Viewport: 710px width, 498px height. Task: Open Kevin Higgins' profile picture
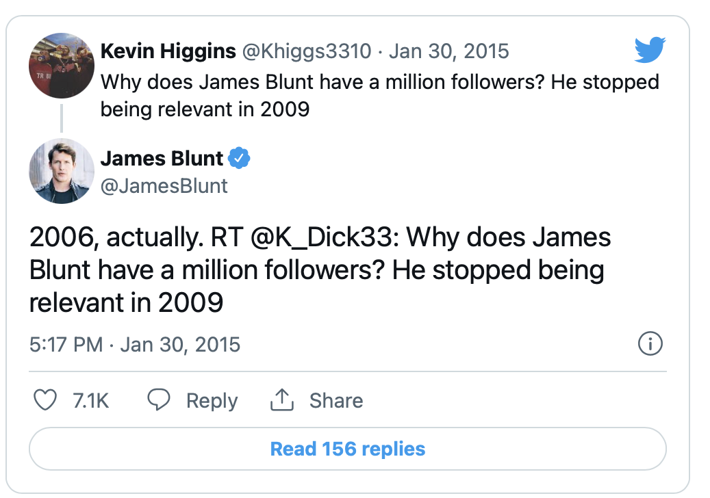pyautogui.click(x=62, y=66)
